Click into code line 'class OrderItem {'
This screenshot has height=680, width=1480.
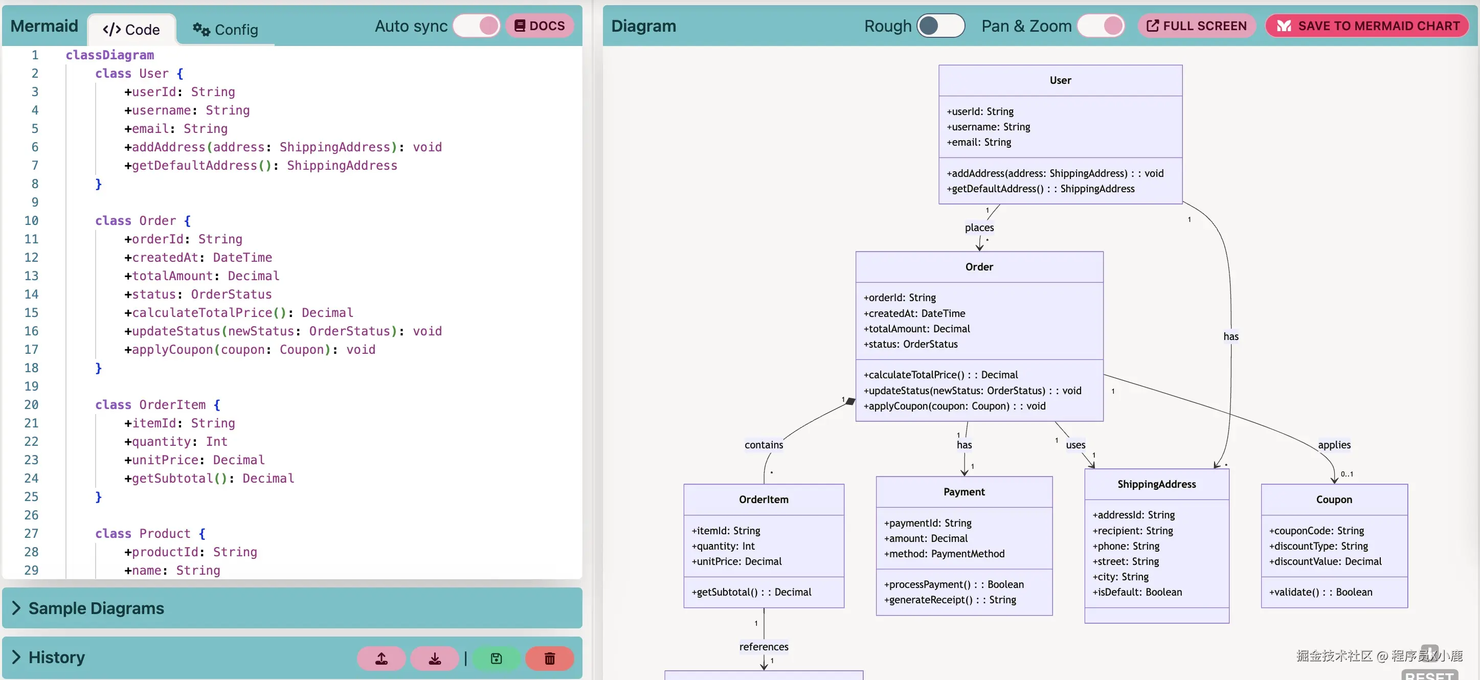158,404
